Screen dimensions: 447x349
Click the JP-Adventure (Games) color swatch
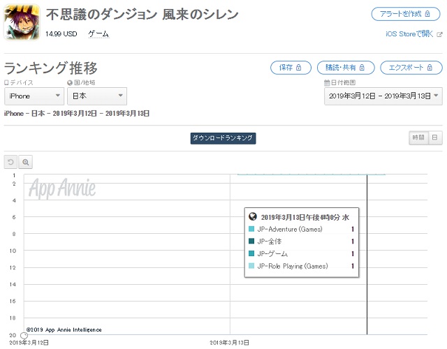tap(251, 229)
